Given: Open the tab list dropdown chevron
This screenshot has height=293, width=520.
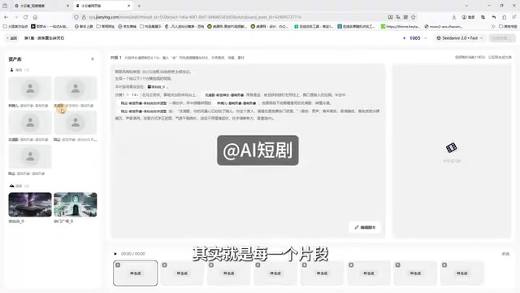Looking at the screenshot, I should click(x=466, y=6).
